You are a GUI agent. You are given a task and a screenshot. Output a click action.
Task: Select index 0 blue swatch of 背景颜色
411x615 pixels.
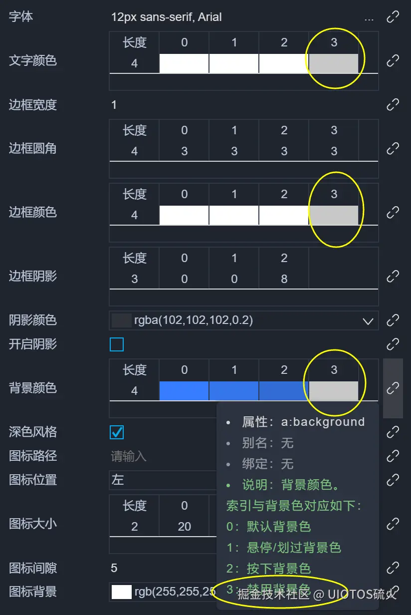tap(184, 391)
